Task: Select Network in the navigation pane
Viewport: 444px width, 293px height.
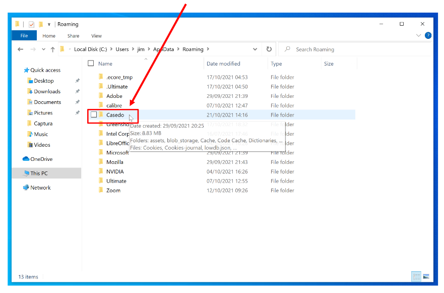Action: pos(37,188)
